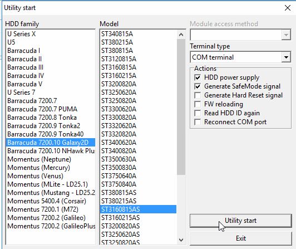
Task: Select model ST3320620A
Action: coord(139,126)
